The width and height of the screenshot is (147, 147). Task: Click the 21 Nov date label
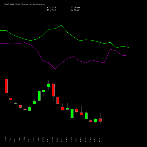(48, 140)
